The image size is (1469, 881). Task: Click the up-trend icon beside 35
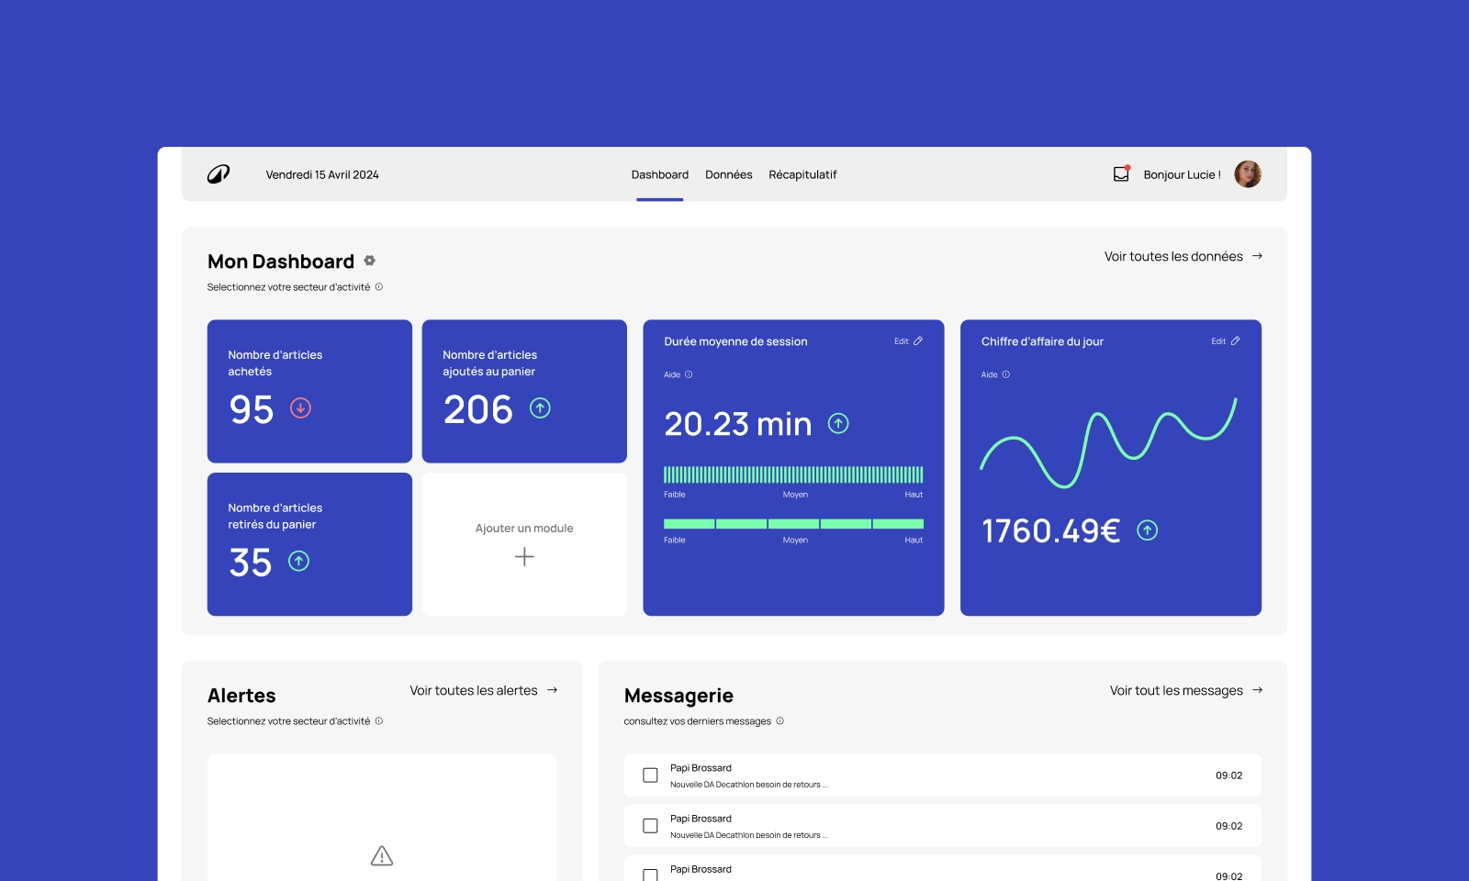click(298, 561)
